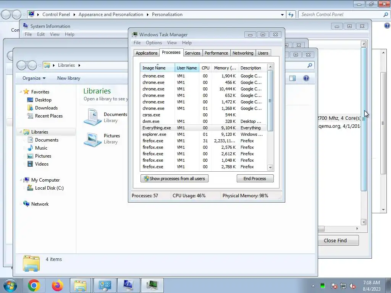Switch to the Control Panel taskbar button
This screenshot has height=293, width=391.
(105, 285)
